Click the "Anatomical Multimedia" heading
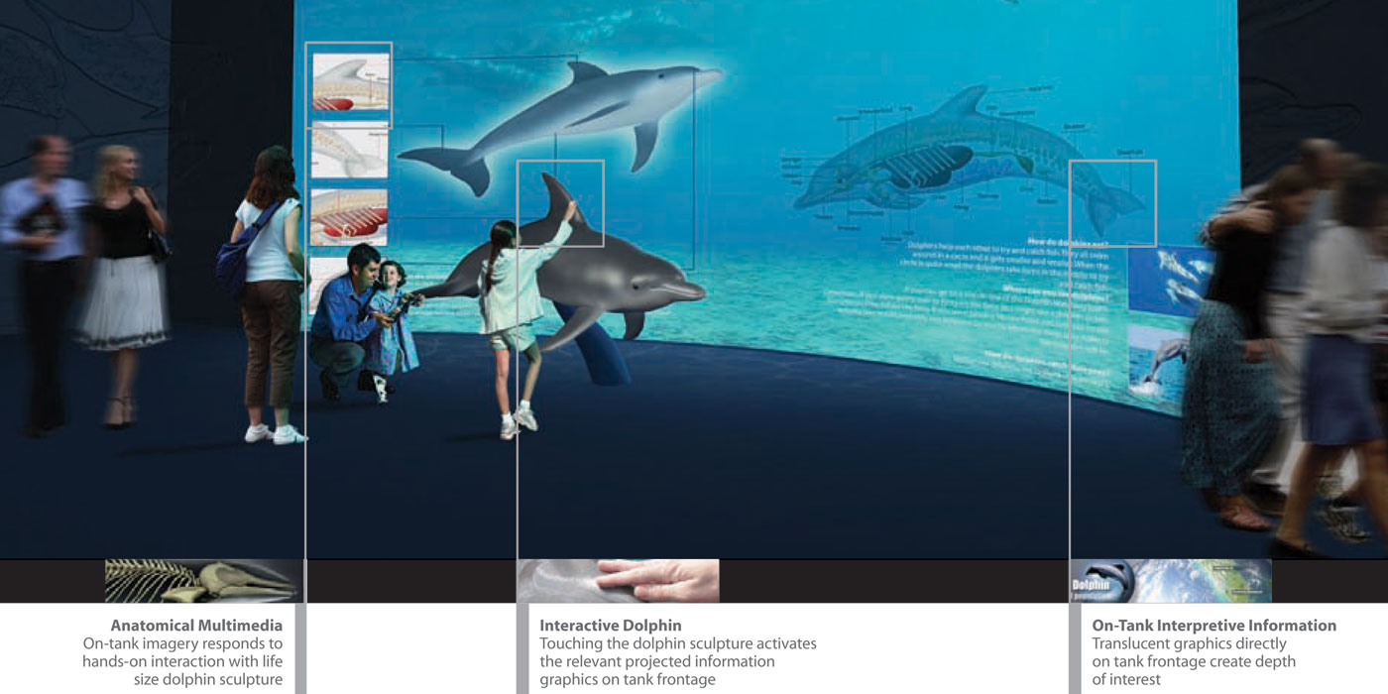 pos(196,626)
